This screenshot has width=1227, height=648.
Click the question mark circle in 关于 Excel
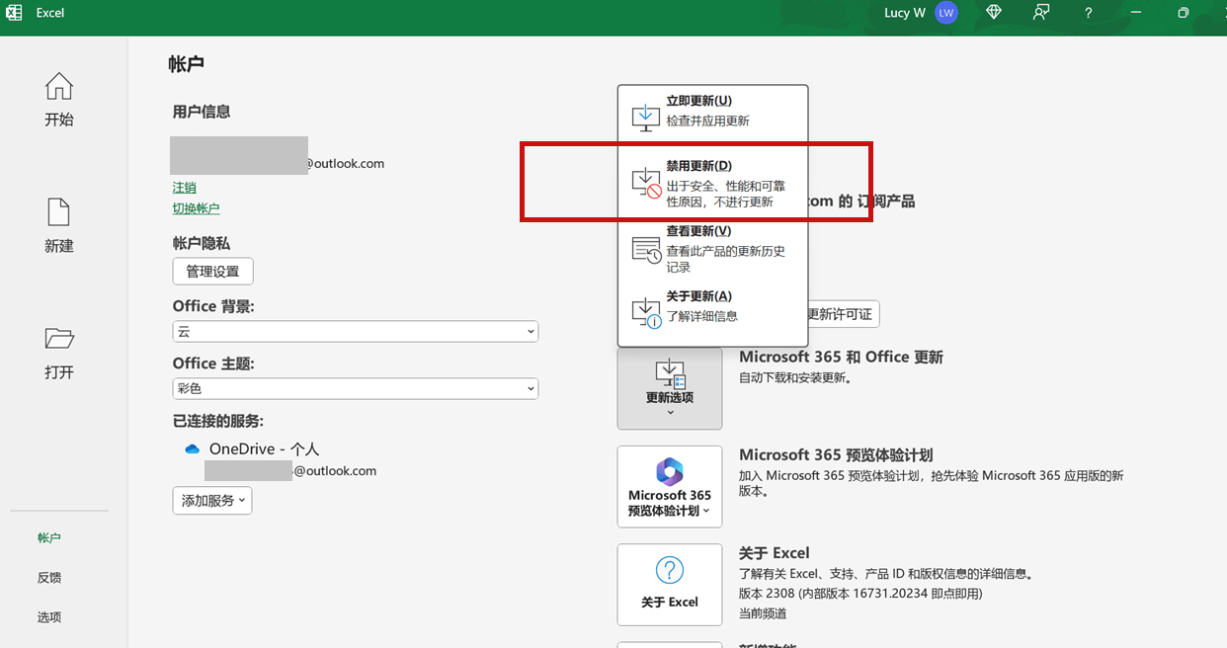coord(670,570)
